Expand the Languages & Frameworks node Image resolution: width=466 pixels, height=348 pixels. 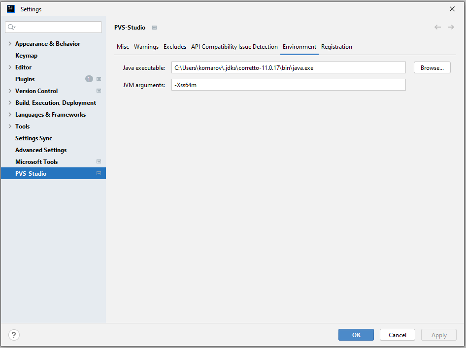pyautogui.click(x=10, y=115)
